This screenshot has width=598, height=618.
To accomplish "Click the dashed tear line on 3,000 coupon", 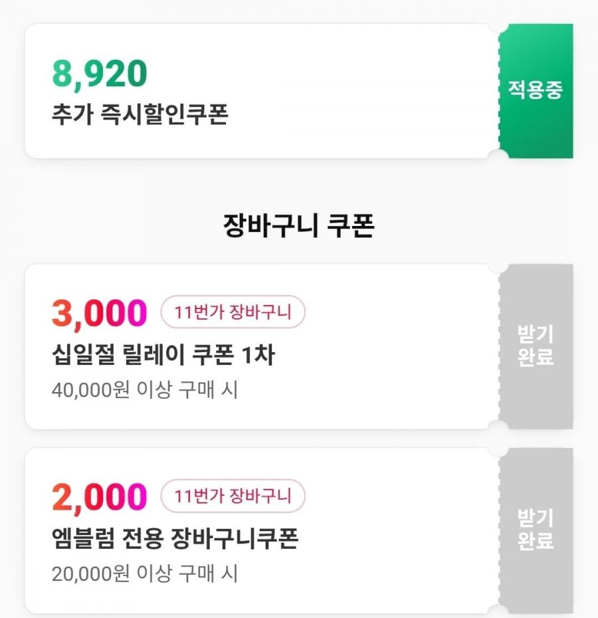I will pyautogui.click(x=499, y=346).
